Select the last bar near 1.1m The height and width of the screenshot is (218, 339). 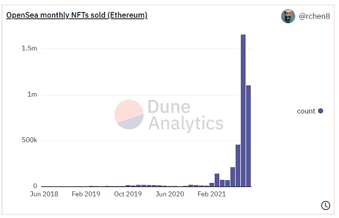[249, 136]
